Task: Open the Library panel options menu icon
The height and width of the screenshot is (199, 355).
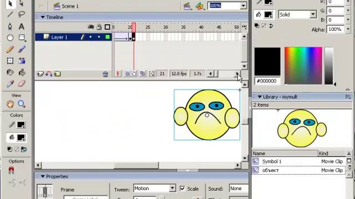Action: click(x=348, y=97)
